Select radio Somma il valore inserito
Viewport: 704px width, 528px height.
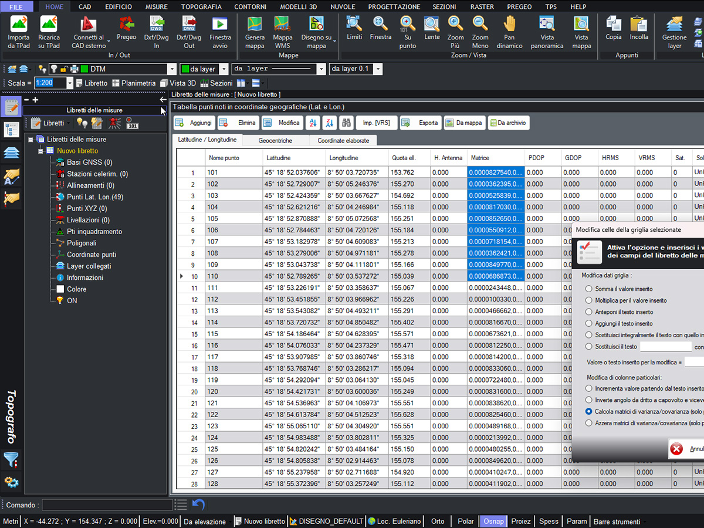589,289
